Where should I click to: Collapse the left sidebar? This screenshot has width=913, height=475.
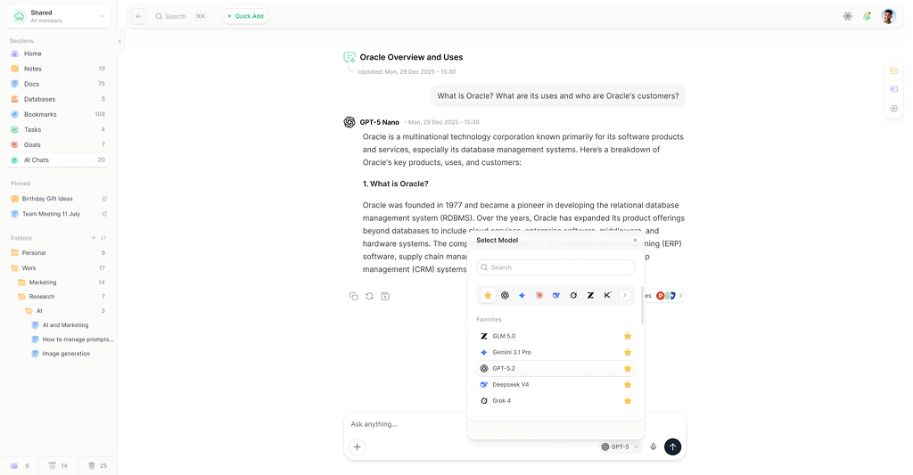tap(120, 41)
